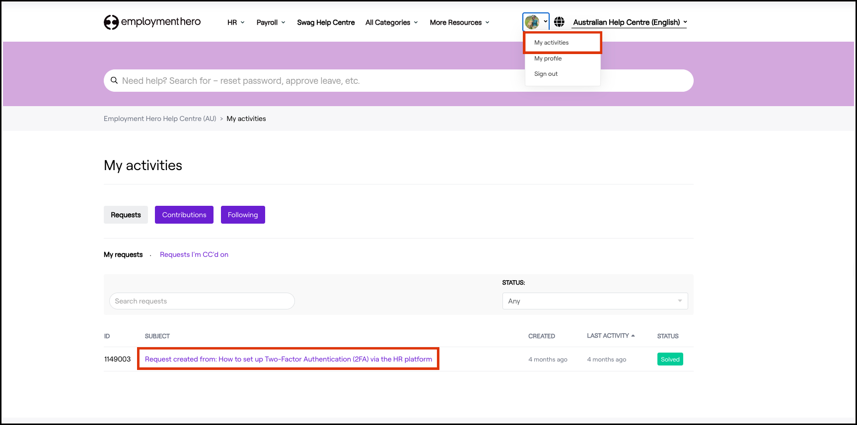Screen dimensions: 857x425
Task: Click the user profile avatar
Action: (532, 22)
